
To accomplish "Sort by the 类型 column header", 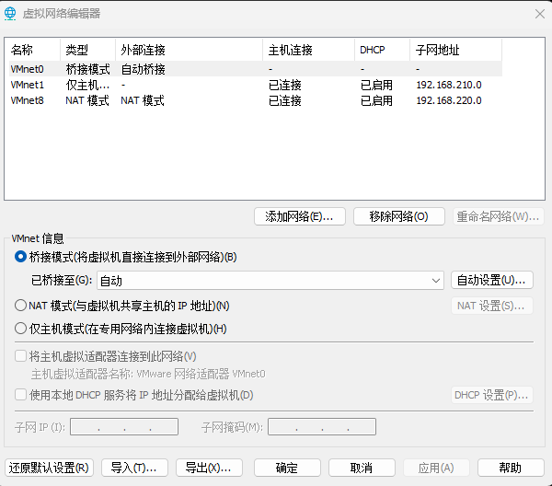I will click(87, 50).
